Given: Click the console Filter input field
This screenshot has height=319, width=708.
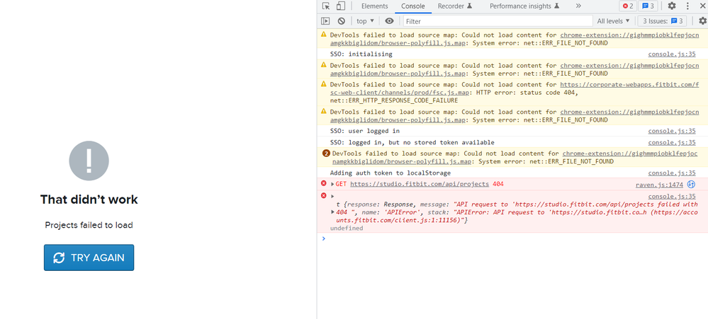Looking at the screenshot, I should (498, 21).
